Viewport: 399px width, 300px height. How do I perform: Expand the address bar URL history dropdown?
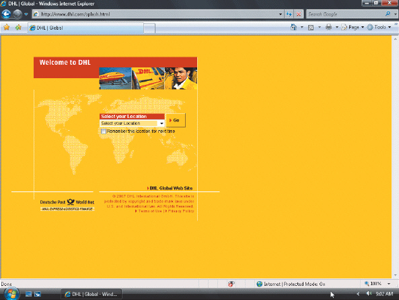[x=281, y=14]
